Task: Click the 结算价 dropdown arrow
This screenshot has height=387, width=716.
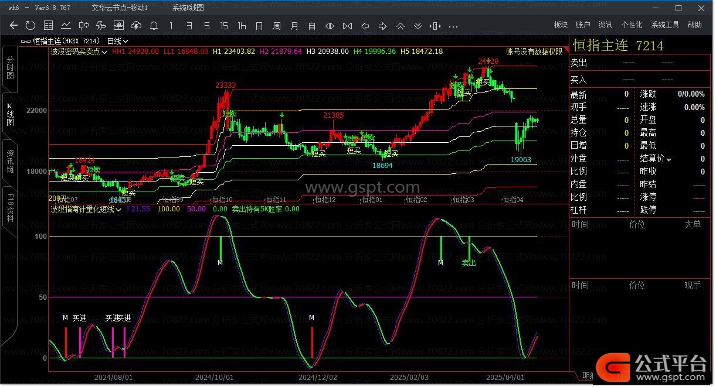Action: (x=669, y=159)
